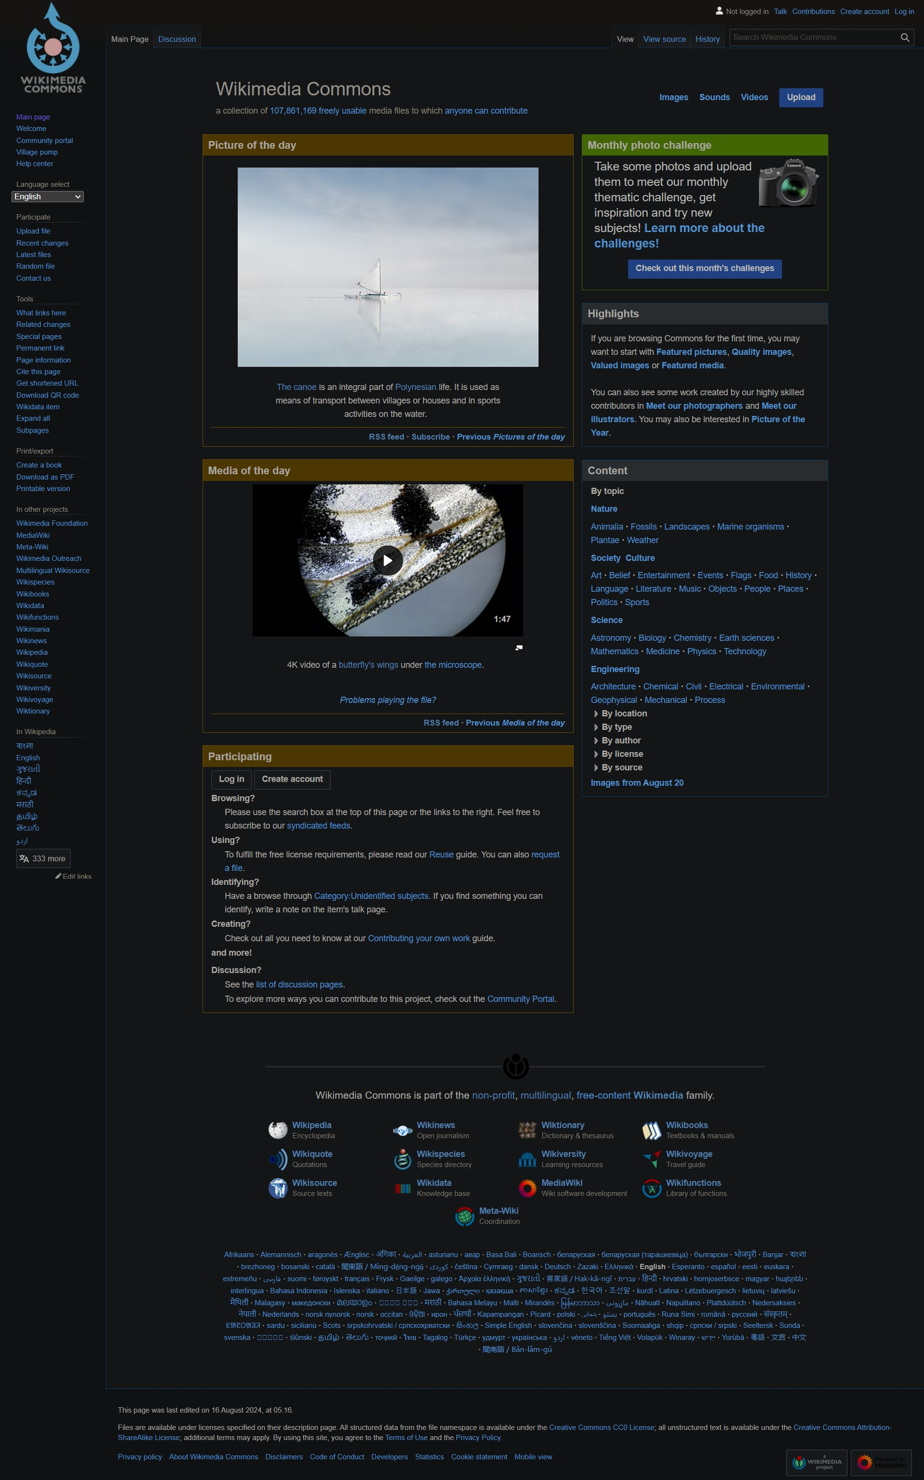
Task: Click Check out this month's challenges button
Action: coord(705,268)
